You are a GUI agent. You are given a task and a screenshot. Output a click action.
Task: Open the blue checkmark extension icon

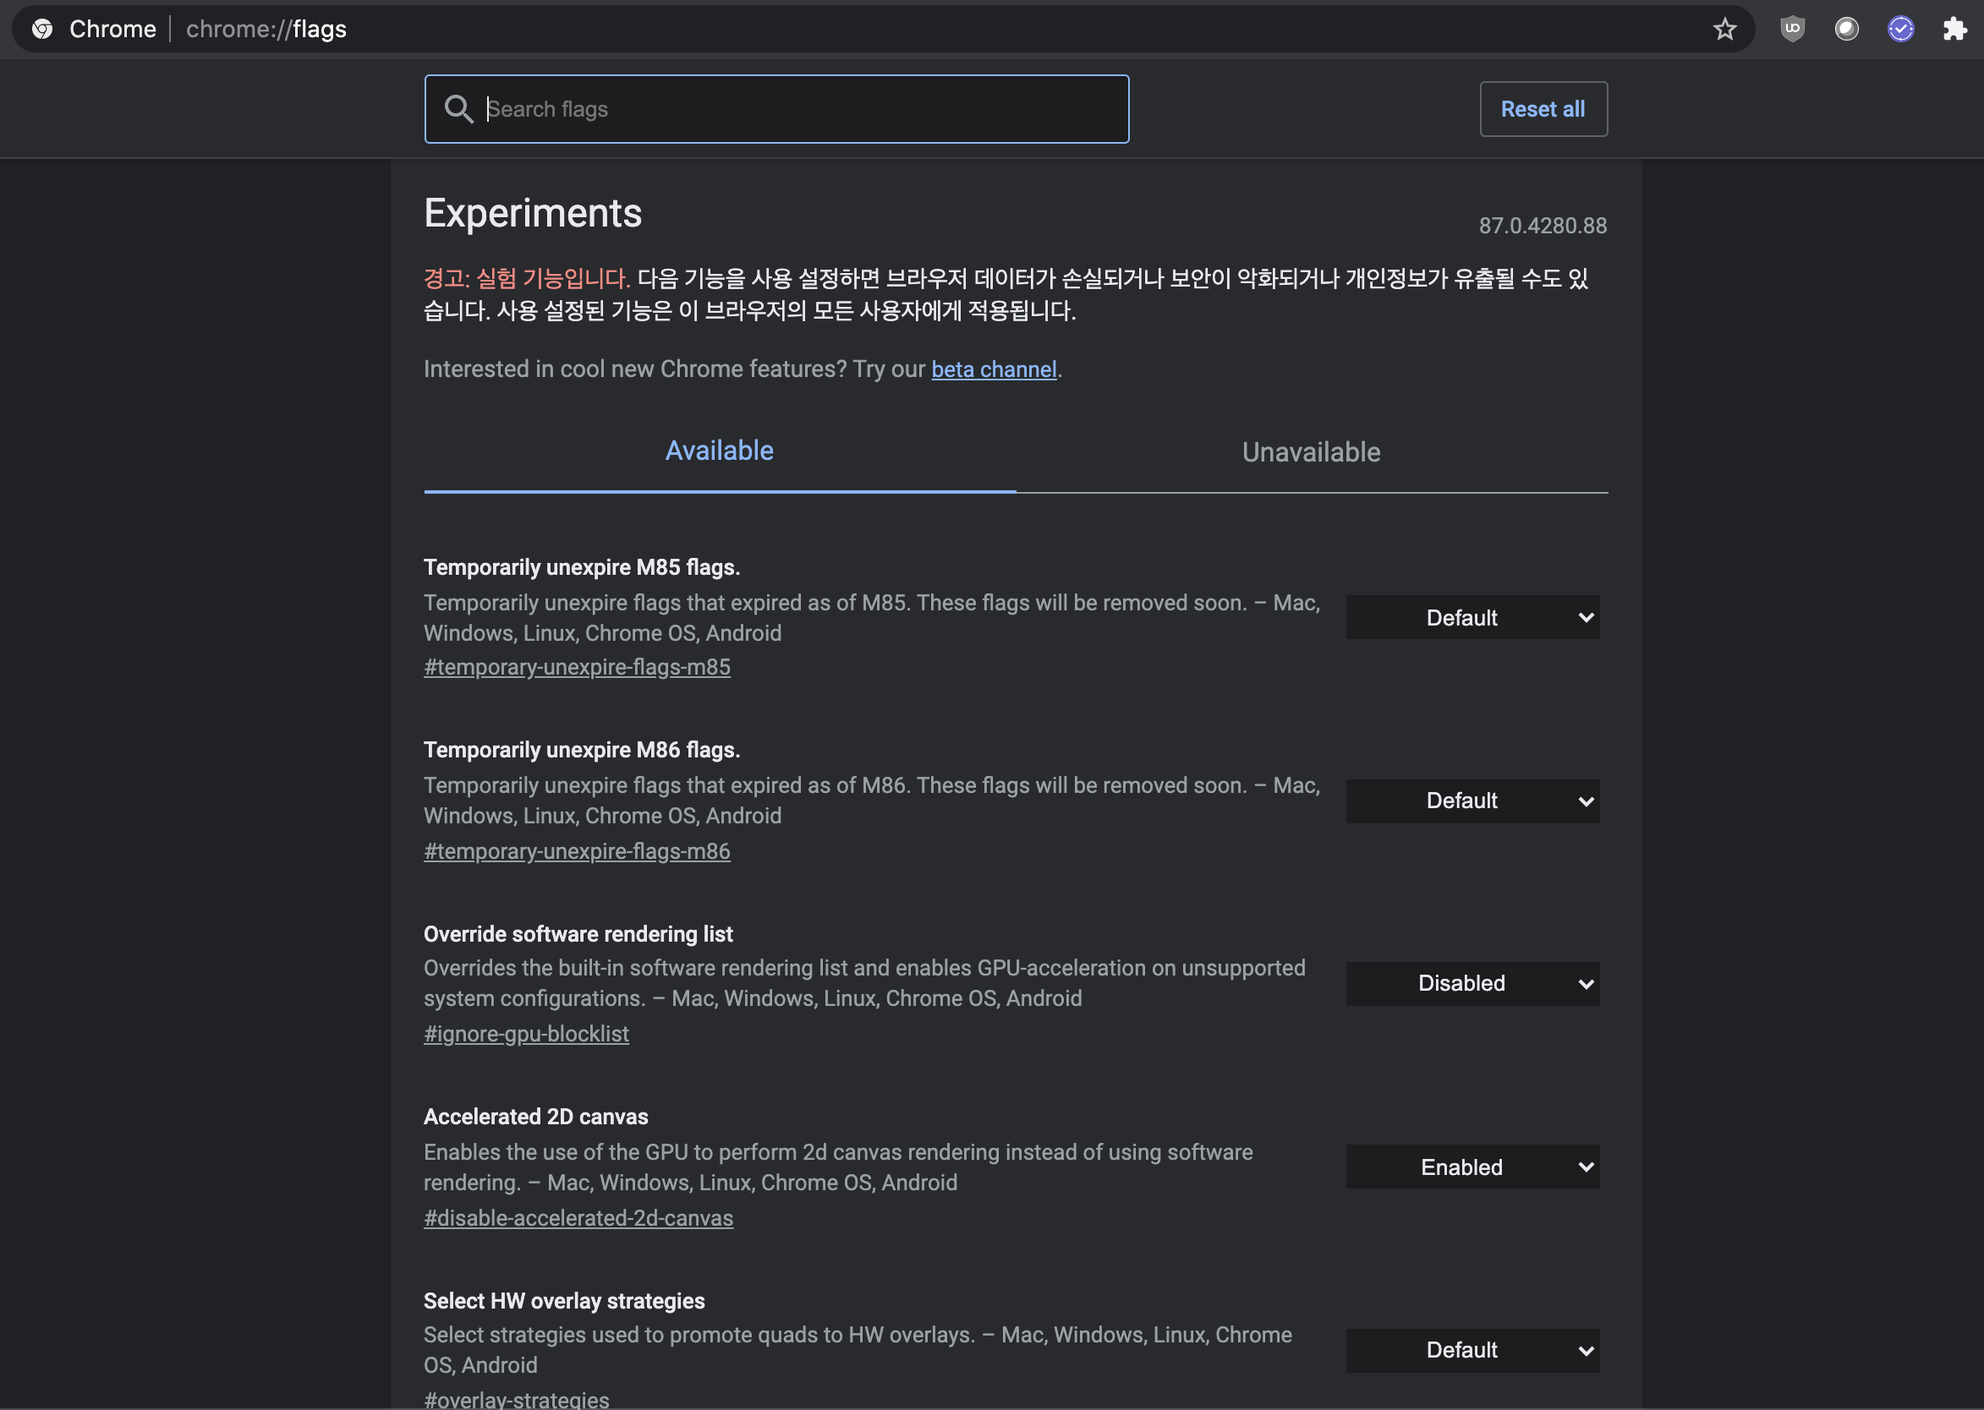point(1900,30)
